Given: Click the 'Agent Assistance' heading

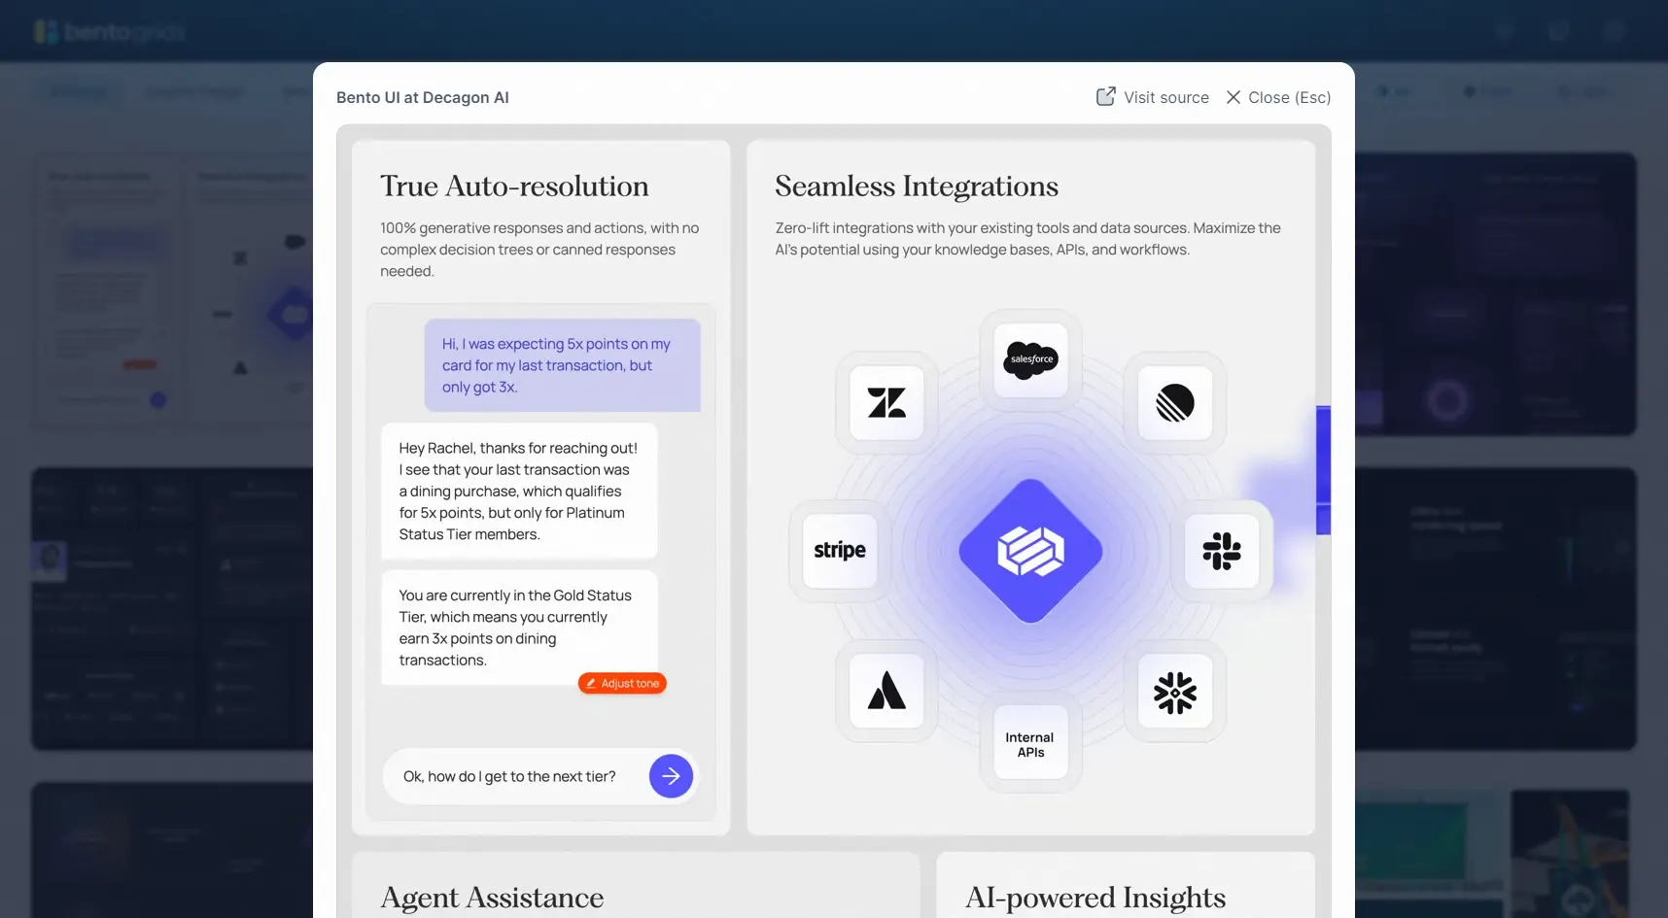Looking at the screenshot, I should 492,898.
